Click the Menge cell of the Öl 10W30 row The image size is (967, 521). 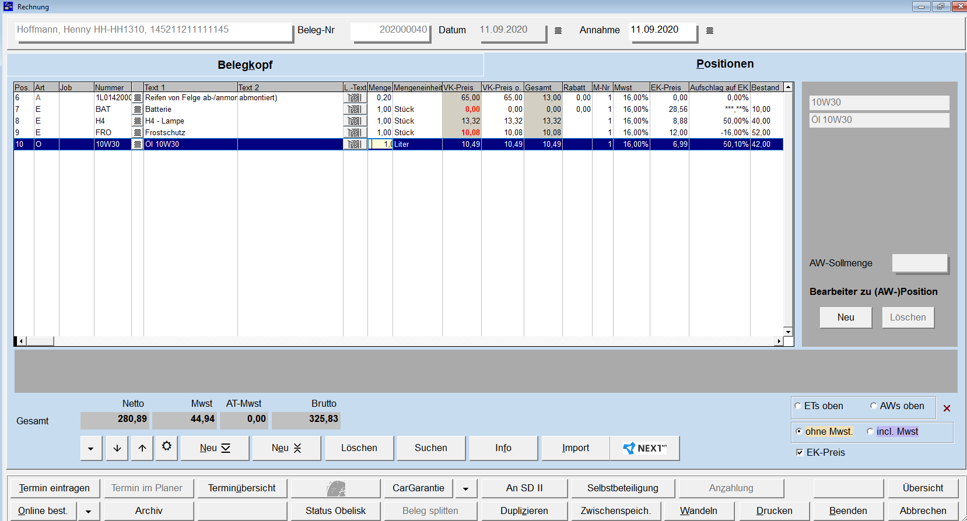point(380,145)
